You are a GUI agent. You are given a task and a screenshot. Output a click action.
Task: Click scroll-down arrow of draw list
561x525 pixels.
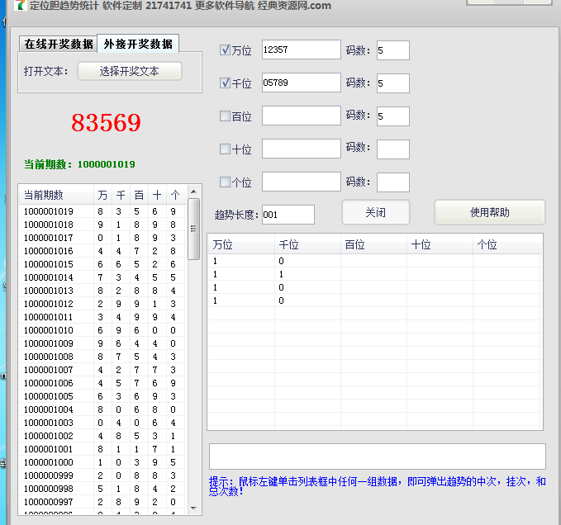[193, 508]
